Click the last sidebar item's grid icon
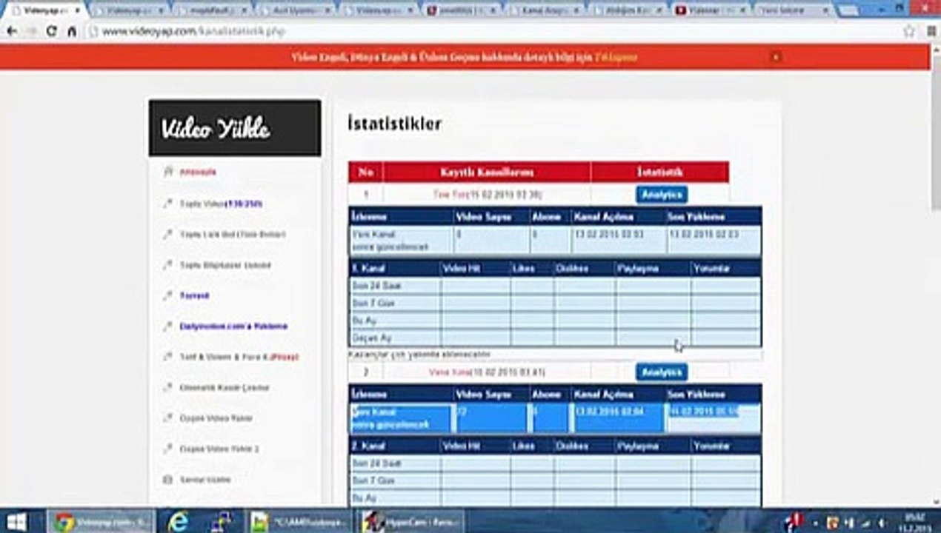The width and height of the screenshot is (941, 533). coord(167,480)
